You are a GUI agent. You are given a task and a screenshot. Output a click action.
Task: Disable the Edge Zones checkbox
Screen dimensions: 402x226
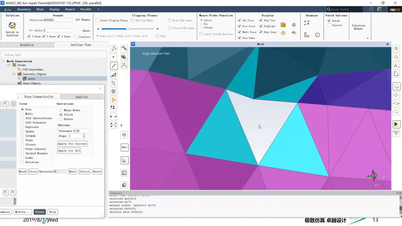coord(261,32)
